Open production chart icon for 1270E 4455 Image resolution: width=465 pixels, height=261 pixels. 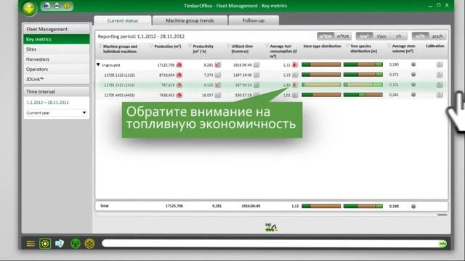[179, 95]
